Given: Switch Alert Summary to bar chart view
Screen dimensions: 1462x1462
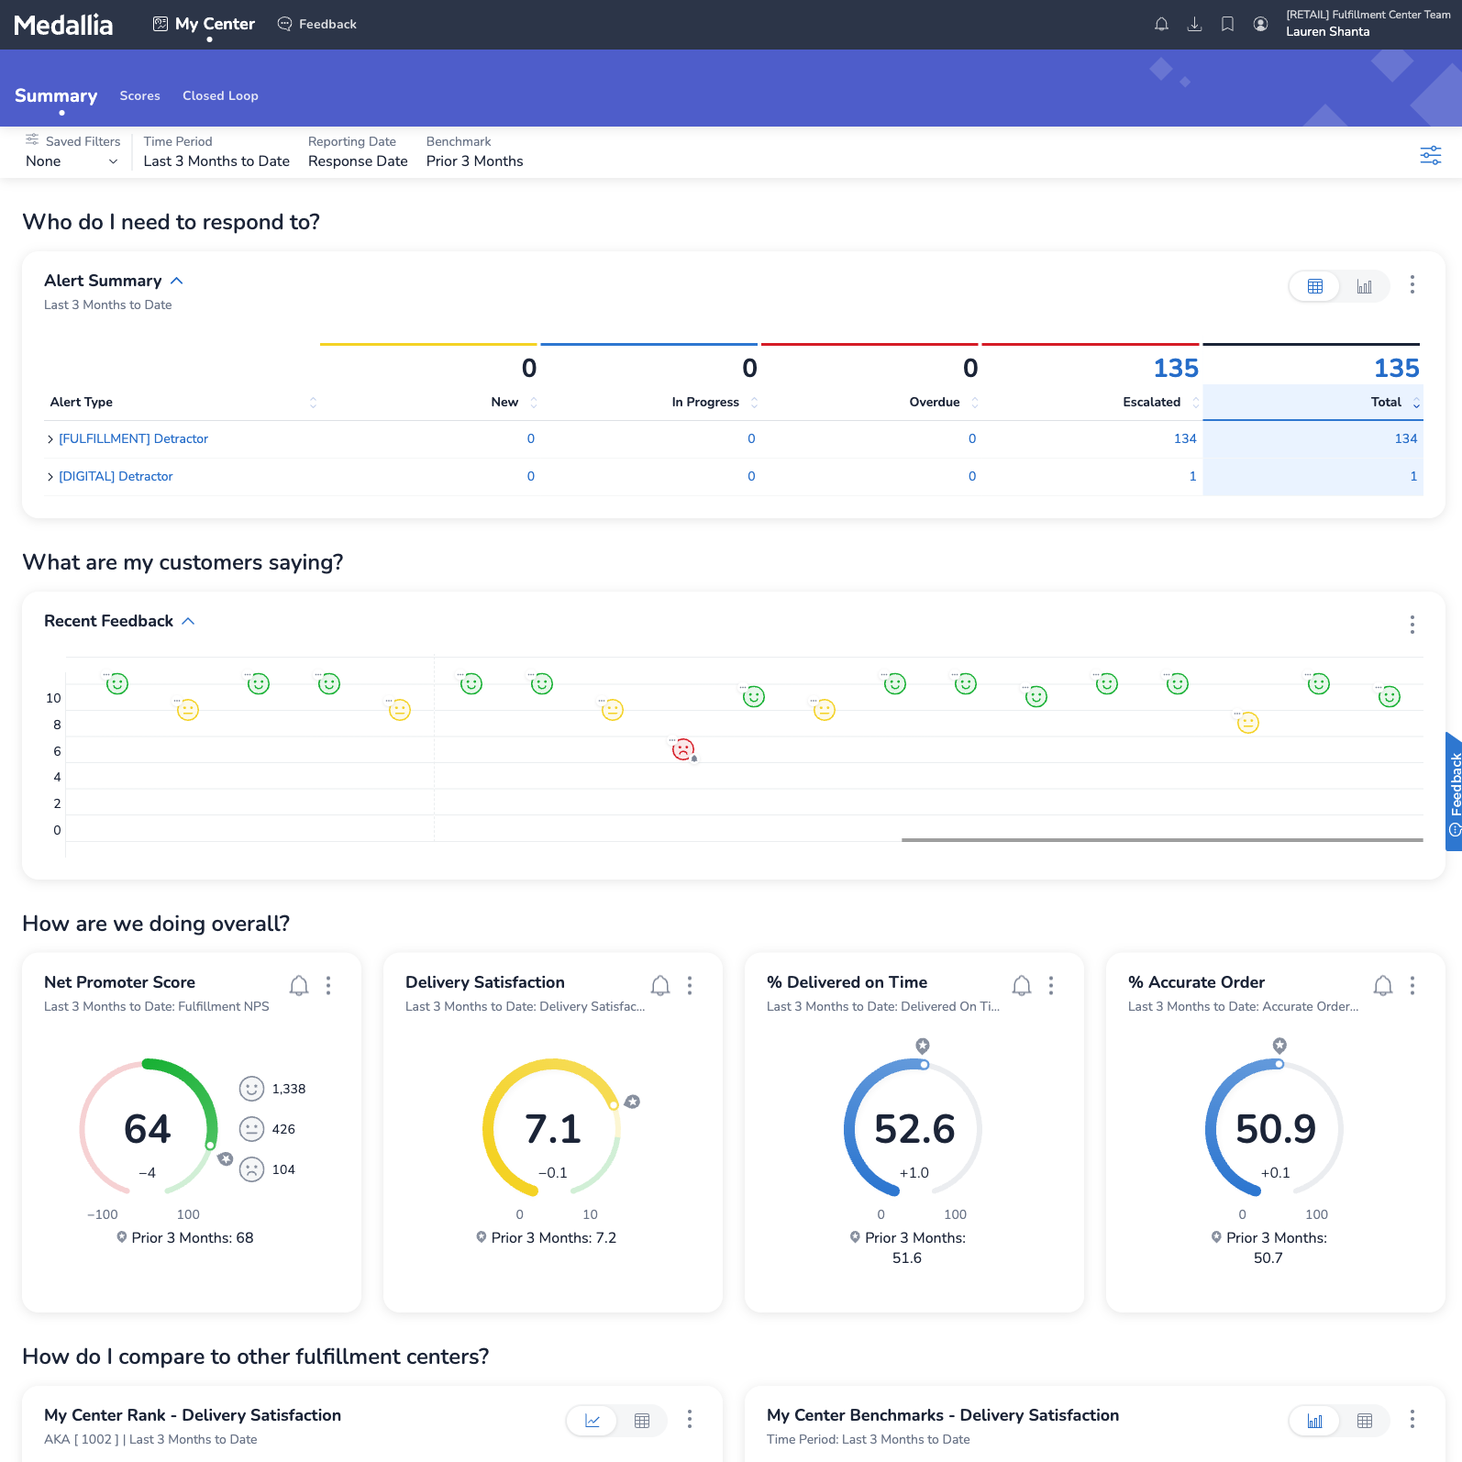Looking at the screenshot, I should click(x=1364, y=286).
